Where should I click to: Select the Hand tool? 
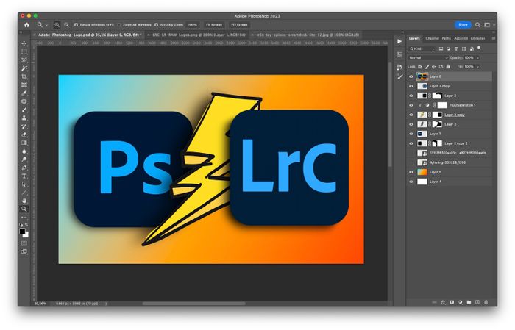[x=24, y=201]
